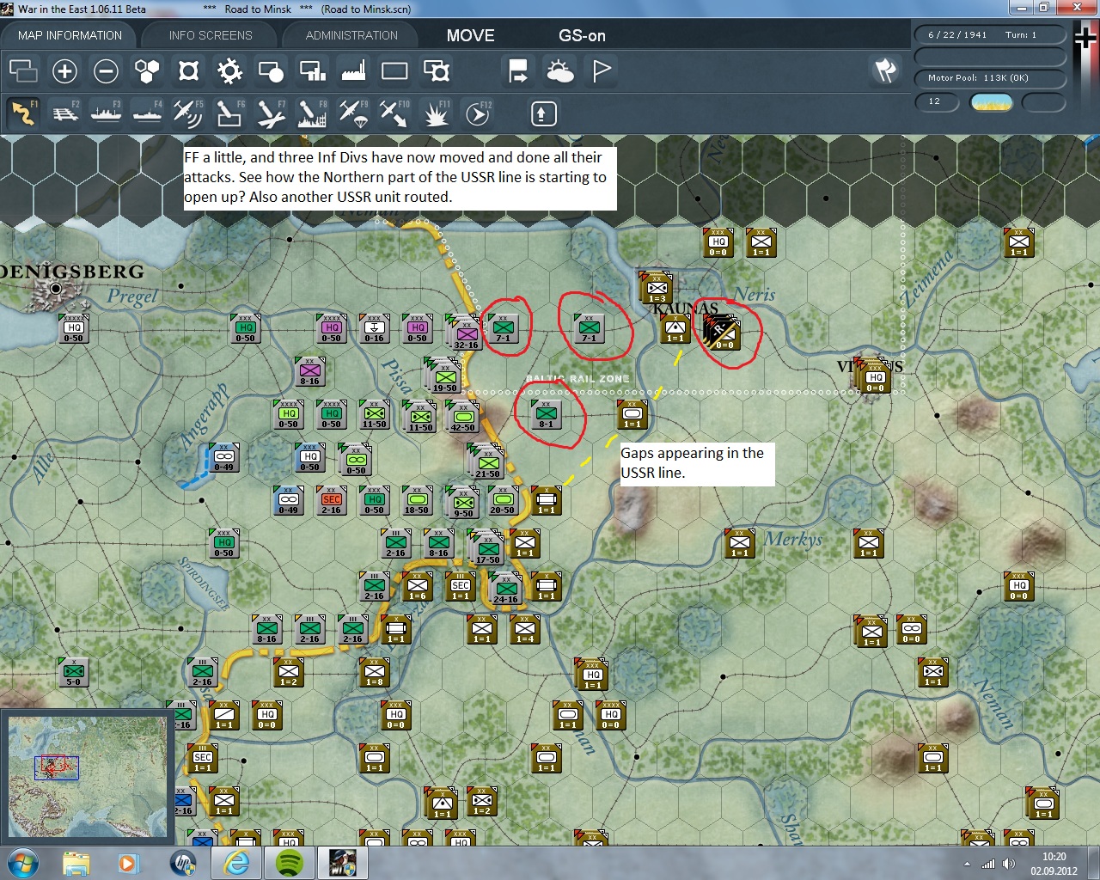This screenshot has height=880, width=1100.
Task: Click the German cross flag emblem
Action: pyautogui.click(x=1086, y=39)
